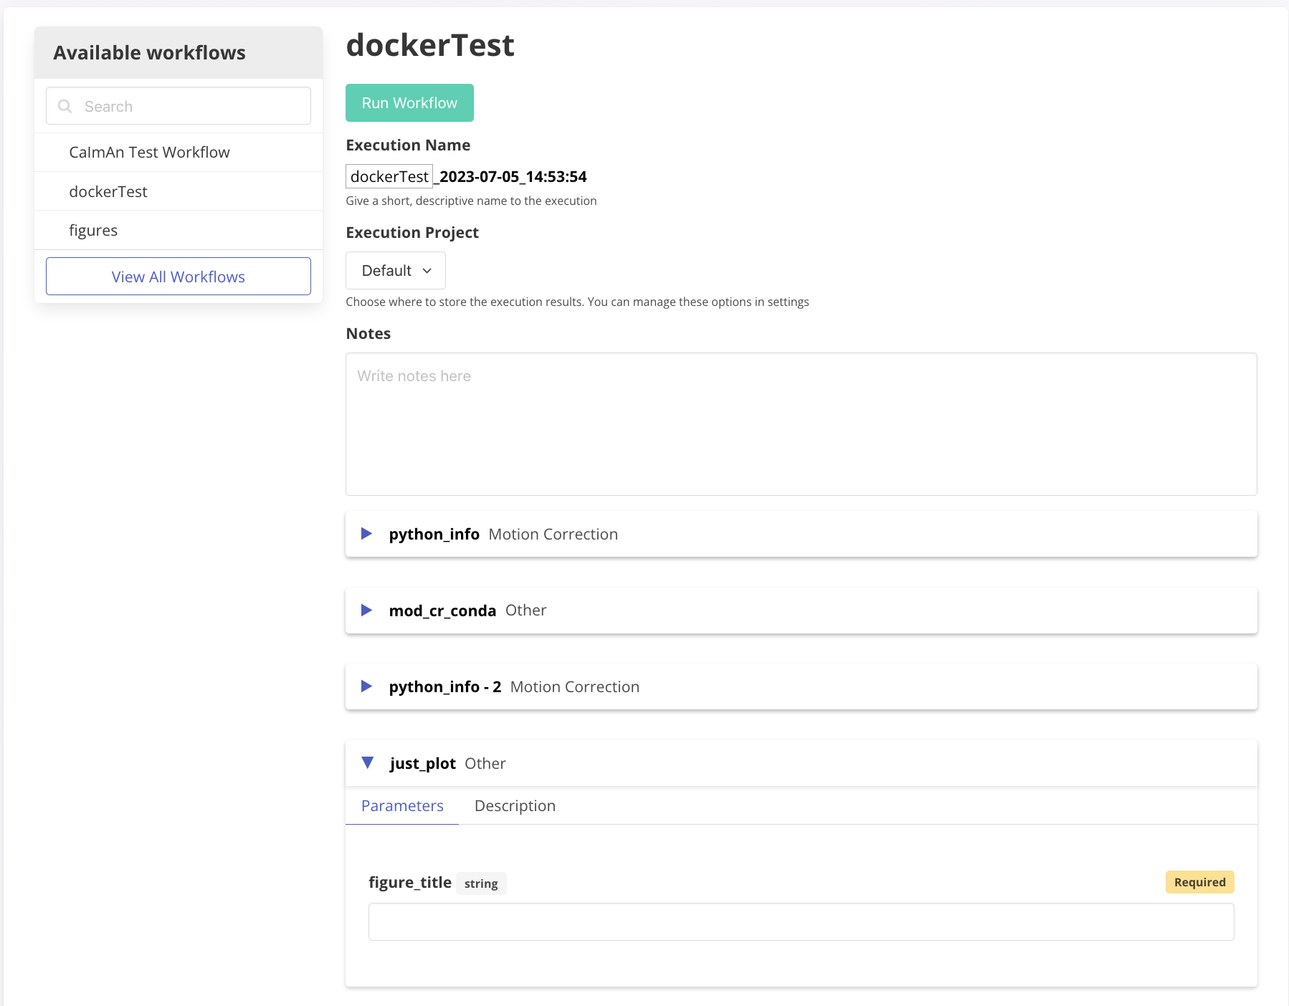1289x1006 pixels.
Task: Expand the mod_cr_conda section
Action: coord(366,610)
